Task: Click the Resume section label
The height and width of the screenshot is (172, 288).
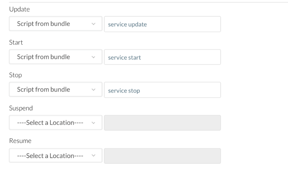Action: tap(20, 141)
